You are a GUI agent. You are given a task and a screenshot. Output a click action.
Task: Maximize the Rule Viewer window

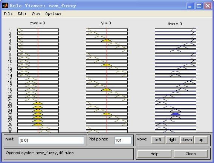199,6
